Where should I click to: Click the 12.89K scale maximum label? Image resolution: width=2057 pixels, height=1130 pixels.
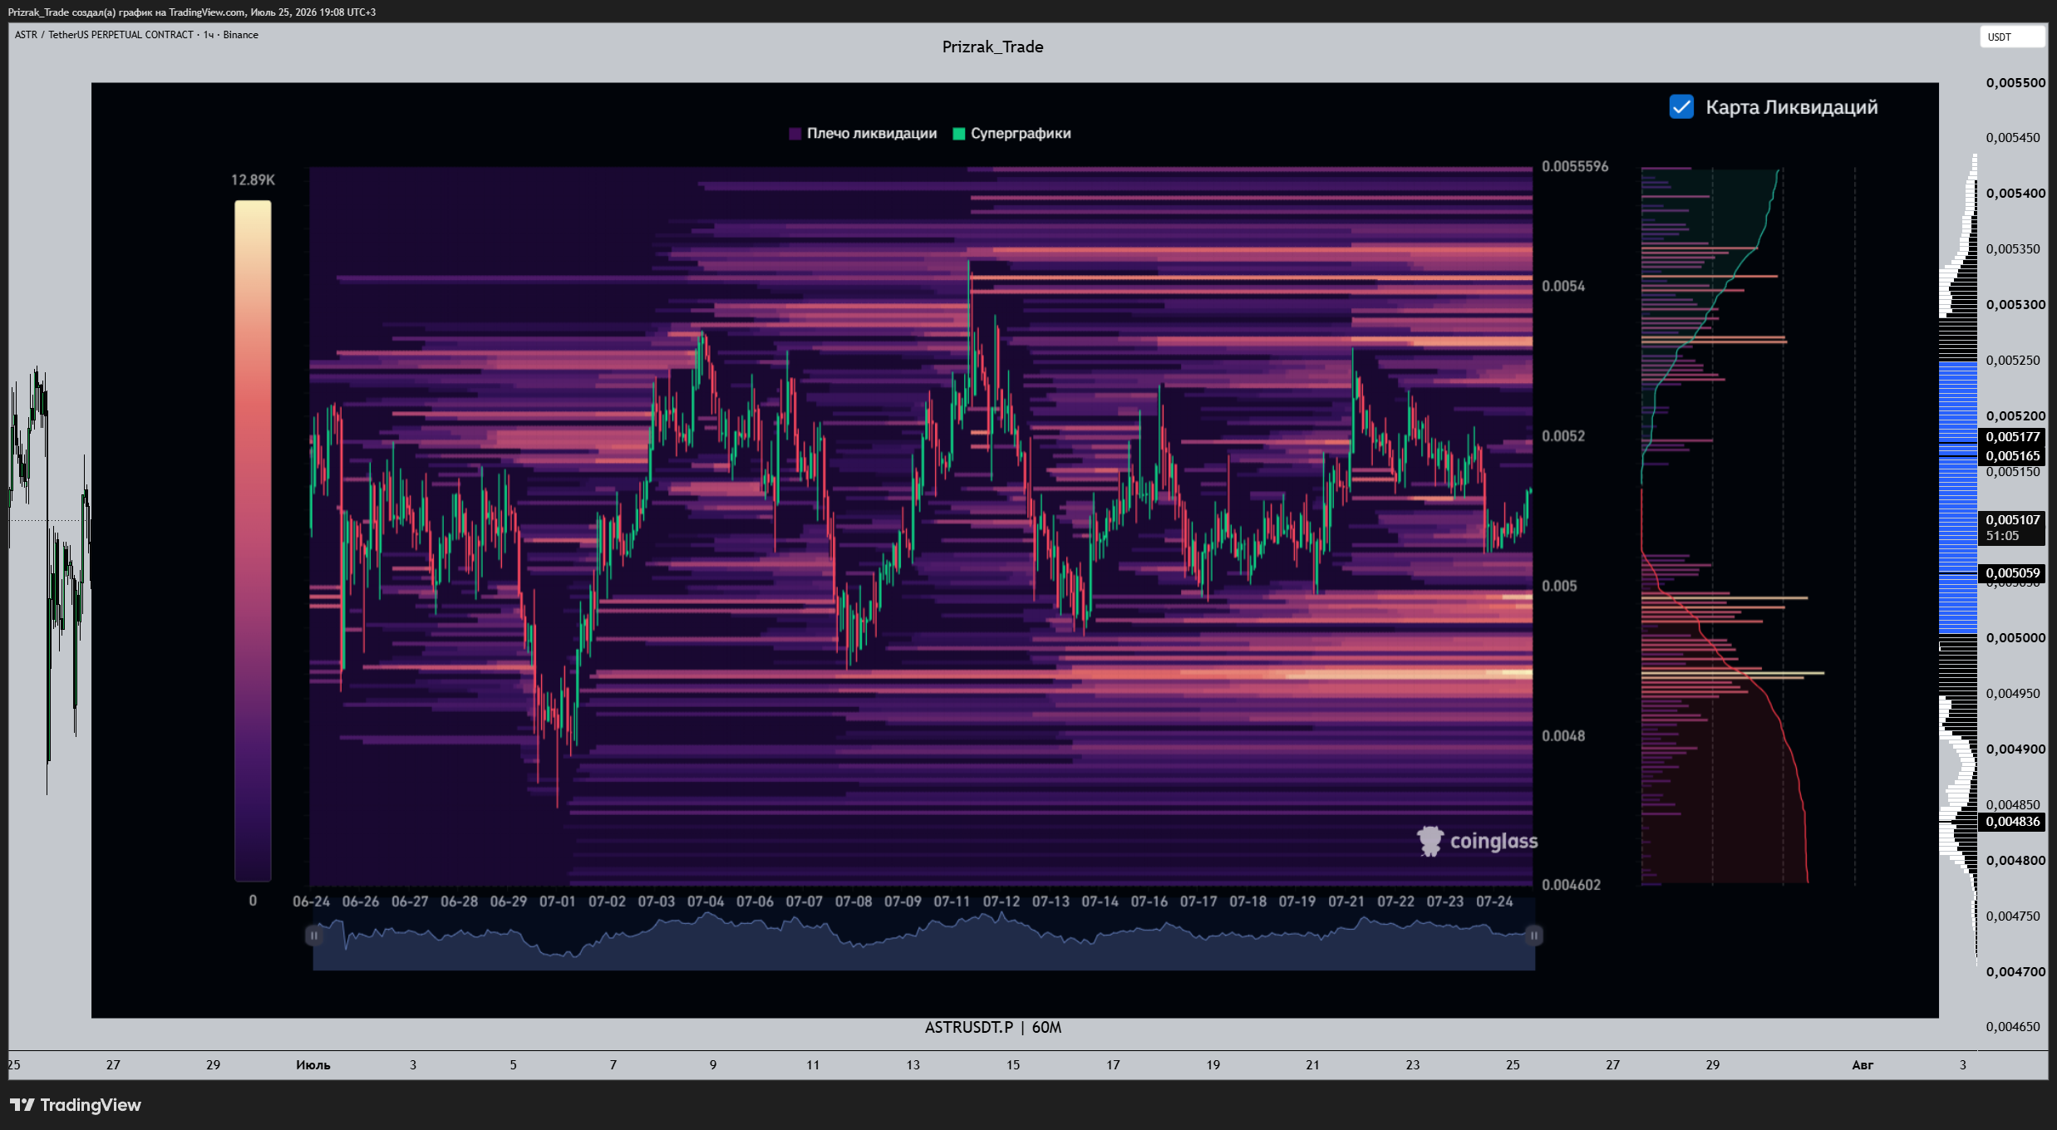tap(253, 180)
